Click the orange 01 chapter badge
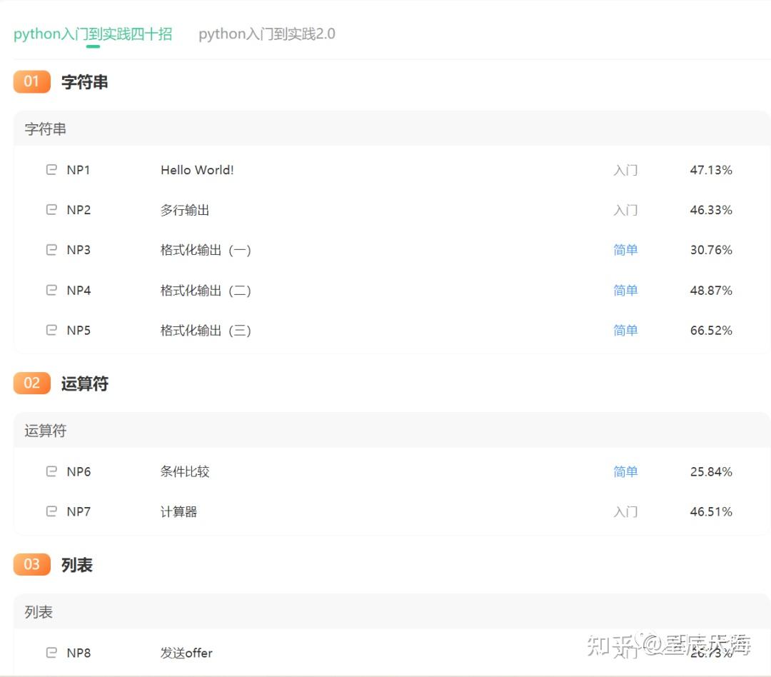Image resolution: width=771 pixels, height=677 pixels. (32, 81)
